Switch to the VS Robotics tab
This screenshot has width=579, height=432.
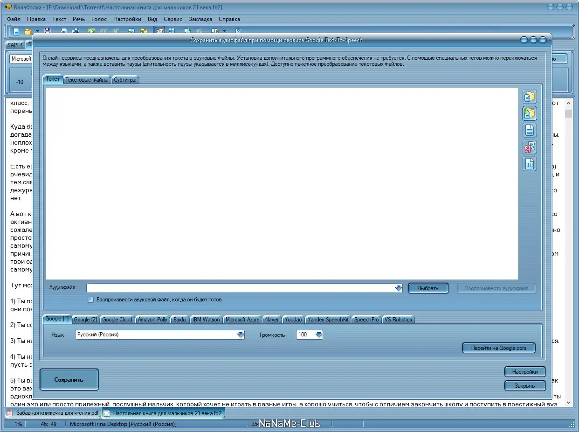(398, 320)
